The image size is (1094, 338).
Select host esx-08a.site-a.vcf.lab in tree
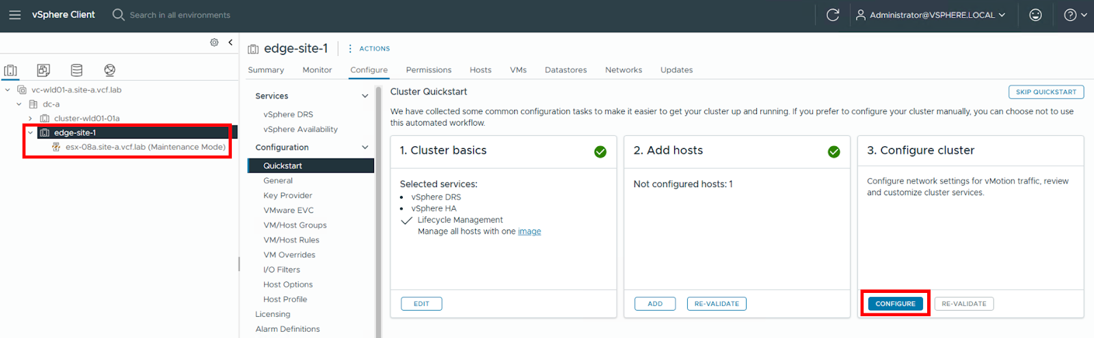(x=145, y=147)
